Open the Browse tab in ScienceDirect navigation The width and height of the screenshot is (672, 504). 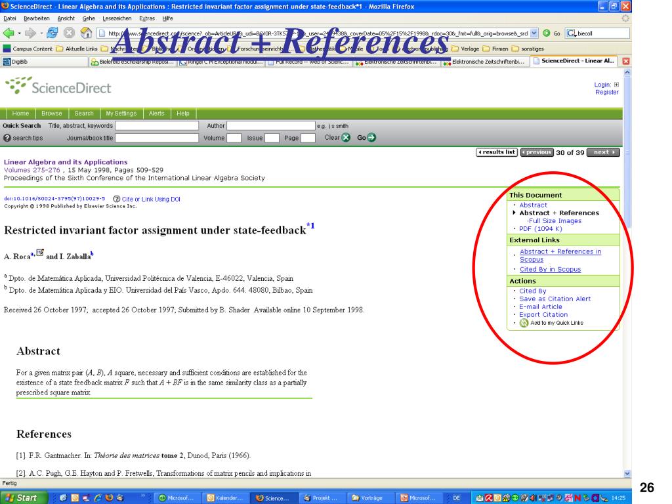coord(51,113)
